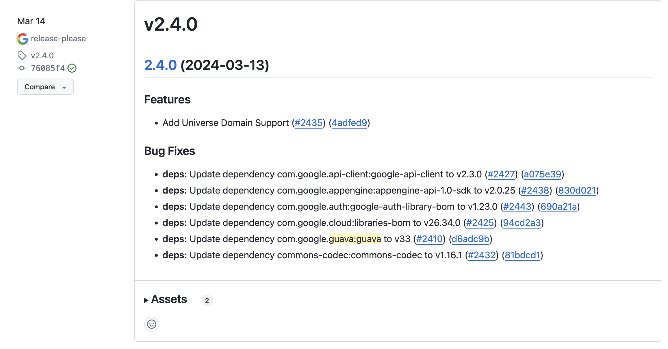The image size is (668, 349).
Task: Click the 'Add Universe Domain Support' text
Action: 226,123
